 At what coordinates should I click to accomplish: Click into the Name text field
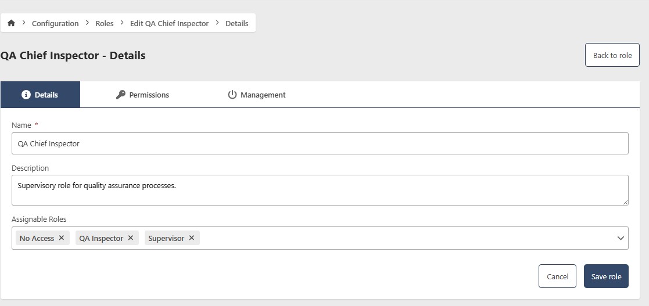[320, 143]
